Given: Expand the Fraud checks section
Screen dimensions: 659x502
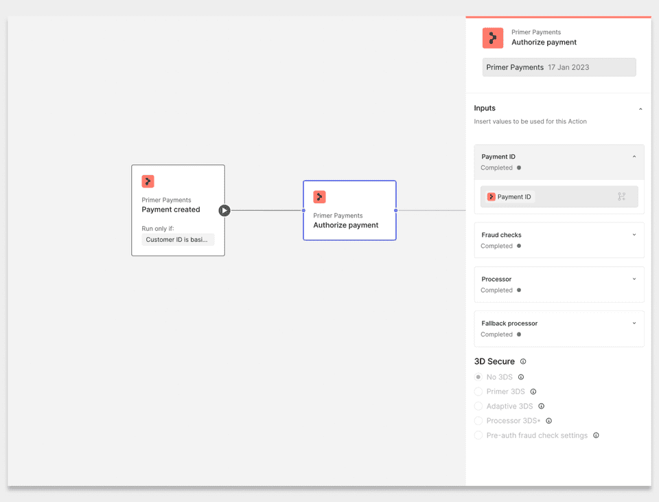Looking at the screenshot, I should pyautogui.click(x=634, y=235).
